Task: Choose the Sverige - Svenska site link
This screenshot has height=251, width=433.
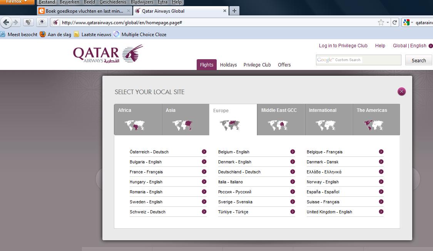Action: [235, 202]
